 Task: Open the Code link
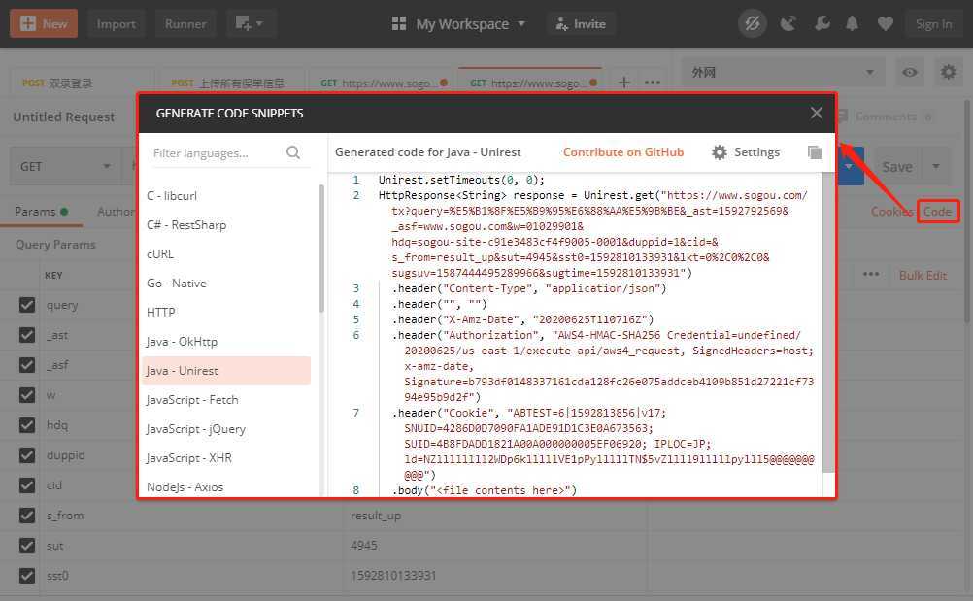(x=938, y=212)
